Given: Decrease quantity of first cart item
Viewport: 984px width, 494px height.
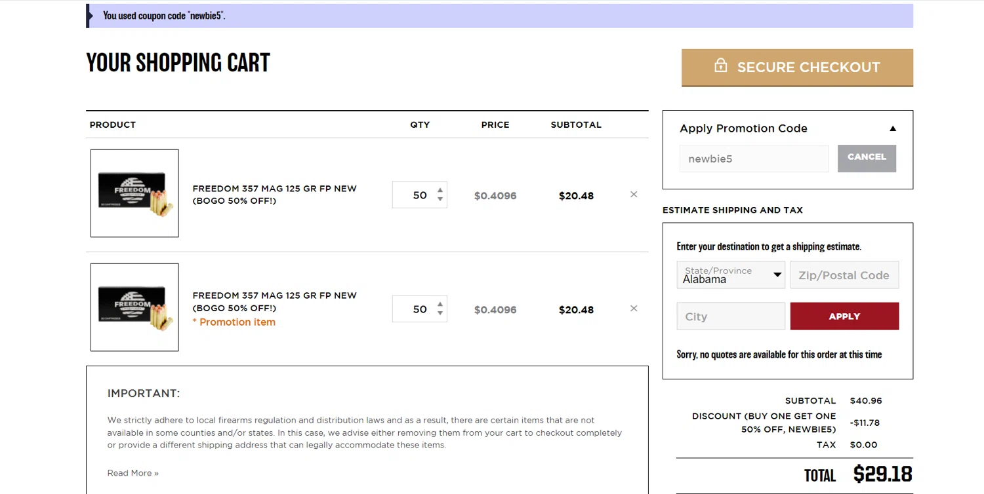Looking at the screenshot, I should coord(440,199).
